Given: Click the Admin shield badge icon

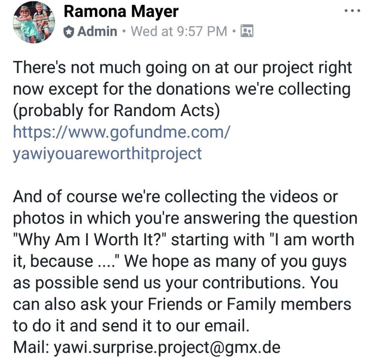Looking at the screenshot, I should [69, 32].
